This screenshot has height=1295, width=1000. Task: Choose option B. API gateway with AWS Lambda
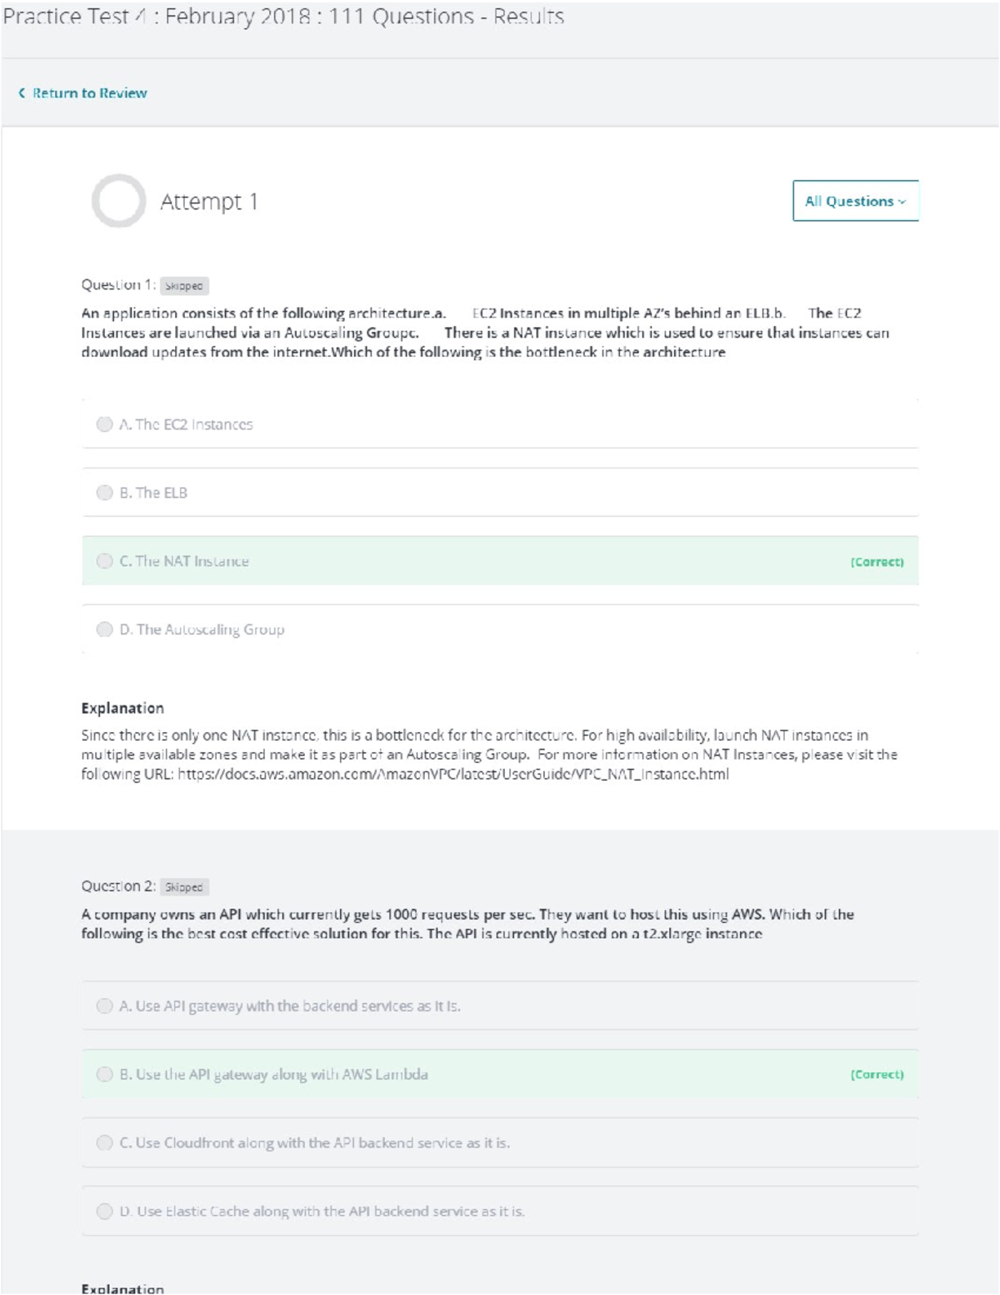click(104, 1075)
